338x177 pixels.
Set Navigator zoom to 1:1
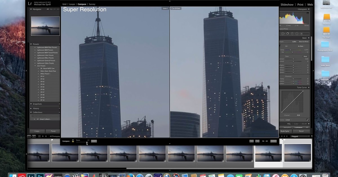coord(55,9)
